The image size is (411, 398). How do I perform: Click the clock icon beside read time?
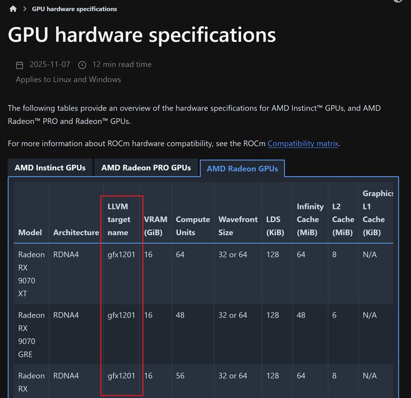pyautogui.click(x=82, y=65)
